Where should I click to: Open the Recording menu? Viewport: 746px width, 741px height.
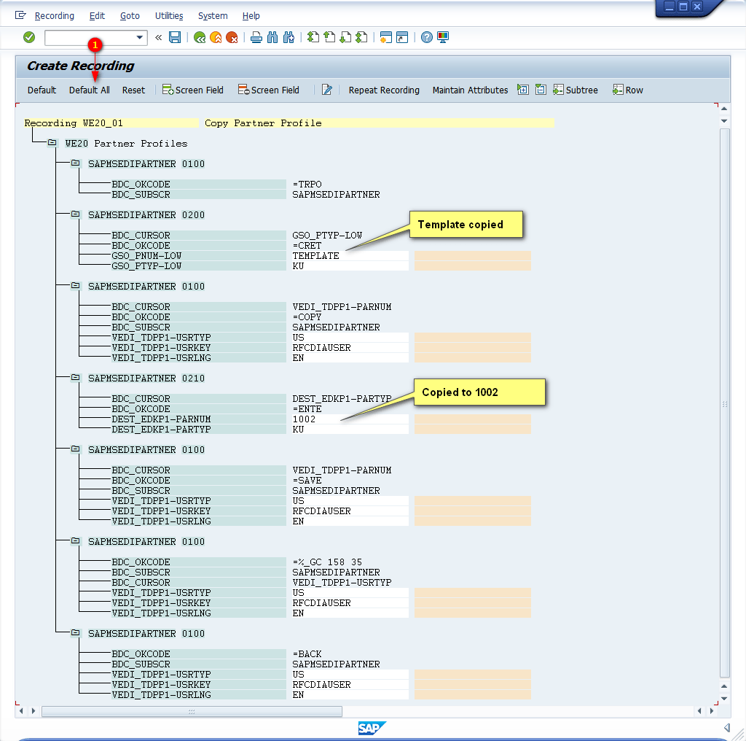54,15
